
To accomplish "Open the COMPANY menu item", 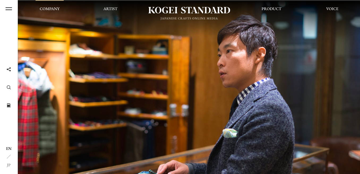I will click(50, 9).
